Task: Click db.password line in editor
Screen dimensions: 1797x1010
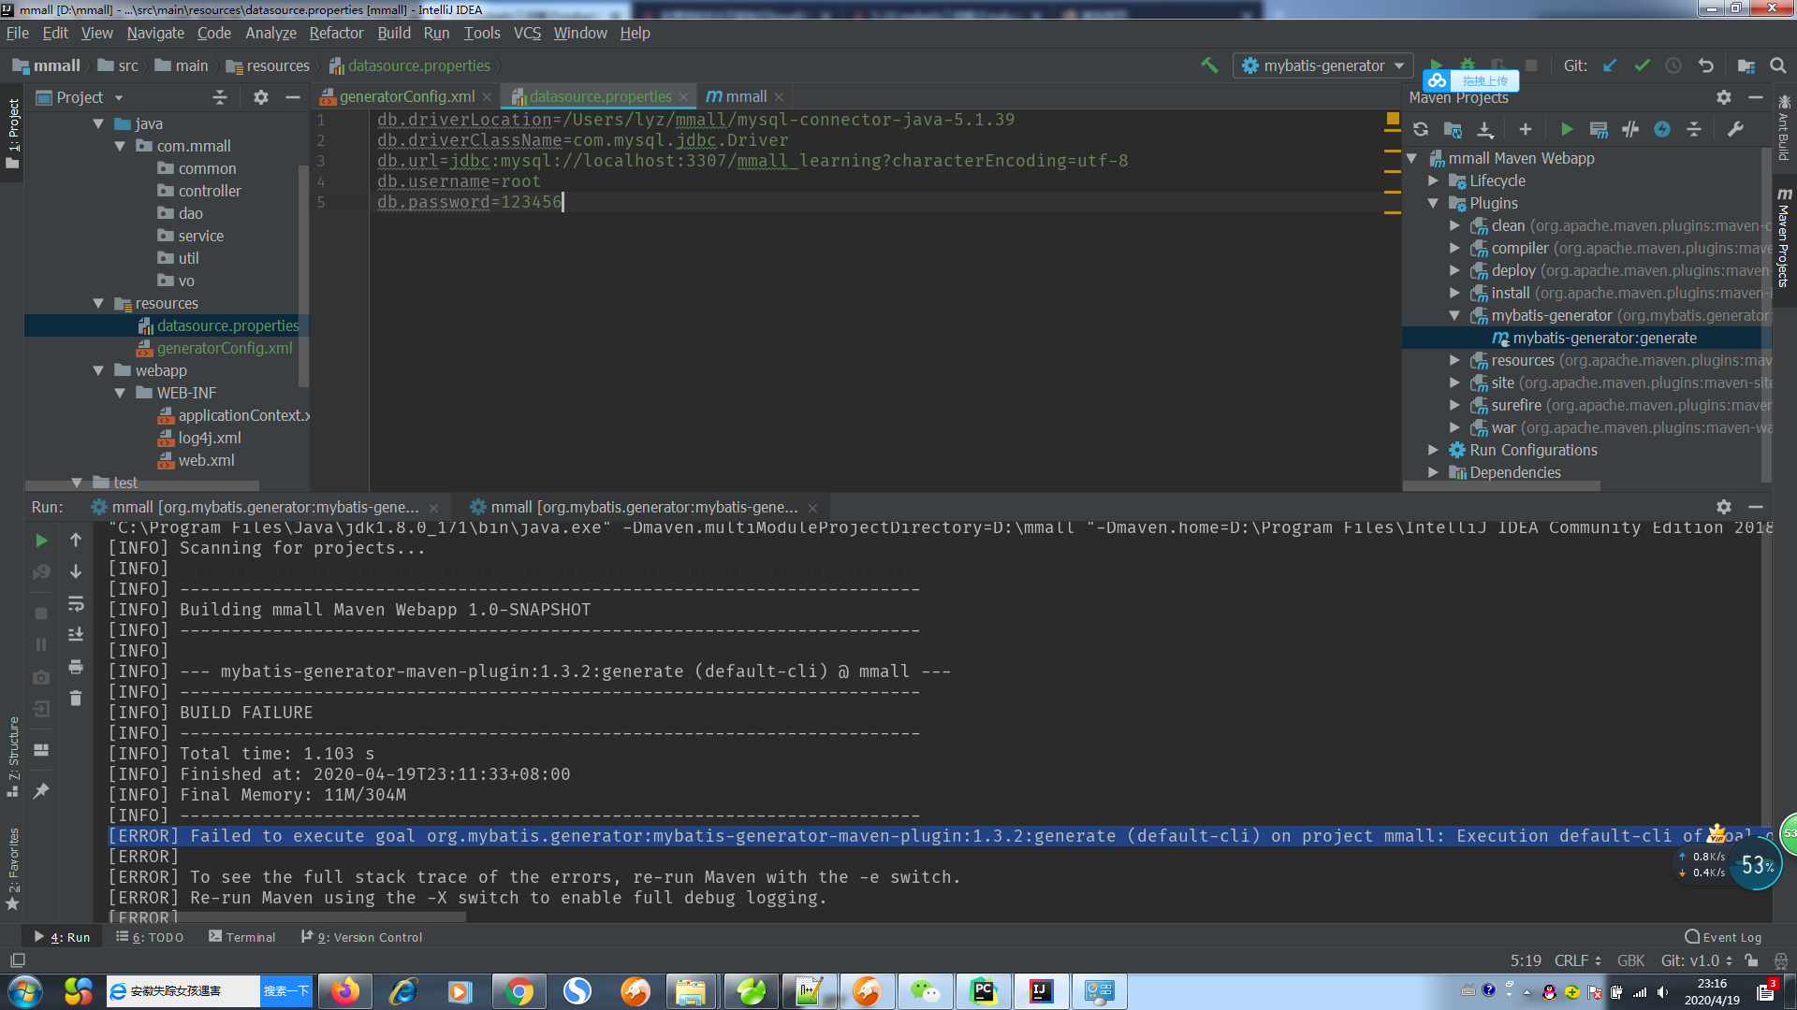Action: [x=468, y=202]
